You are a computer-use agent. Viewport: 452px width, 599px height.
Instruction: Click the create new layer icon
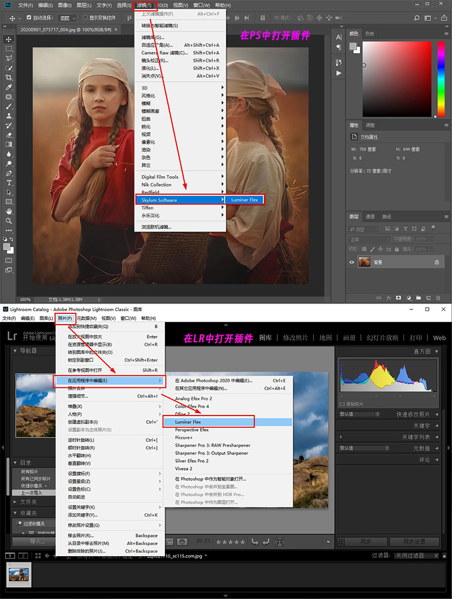pyautogui.click(x=428, y=298)
